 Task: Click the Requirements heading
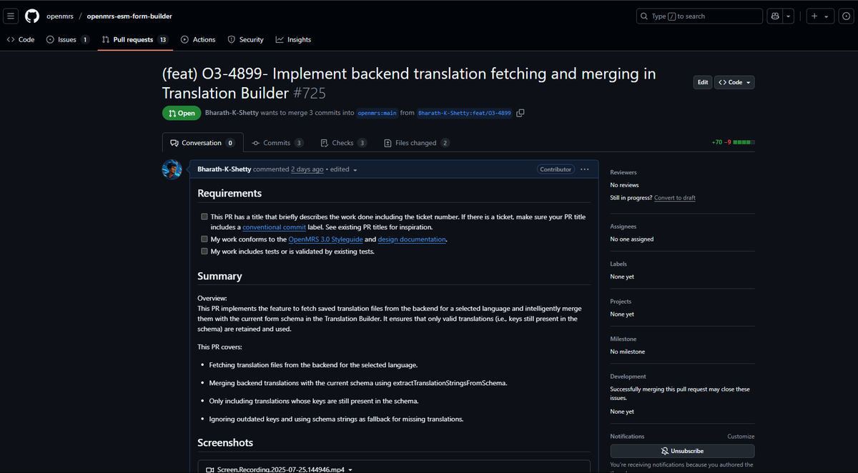point(230,193)
